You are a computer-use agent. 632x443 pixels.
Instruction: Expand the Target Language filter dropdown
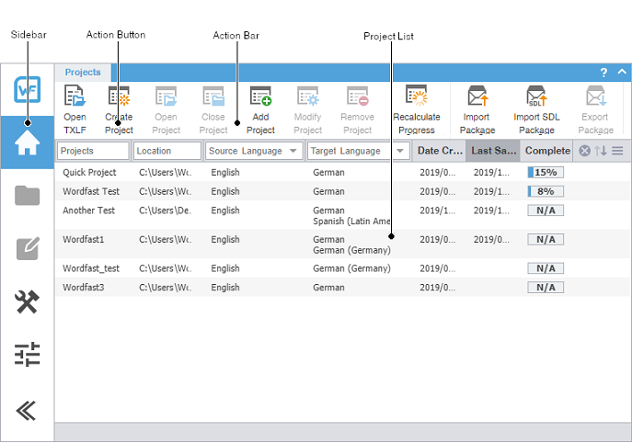(x=400, y=151)
